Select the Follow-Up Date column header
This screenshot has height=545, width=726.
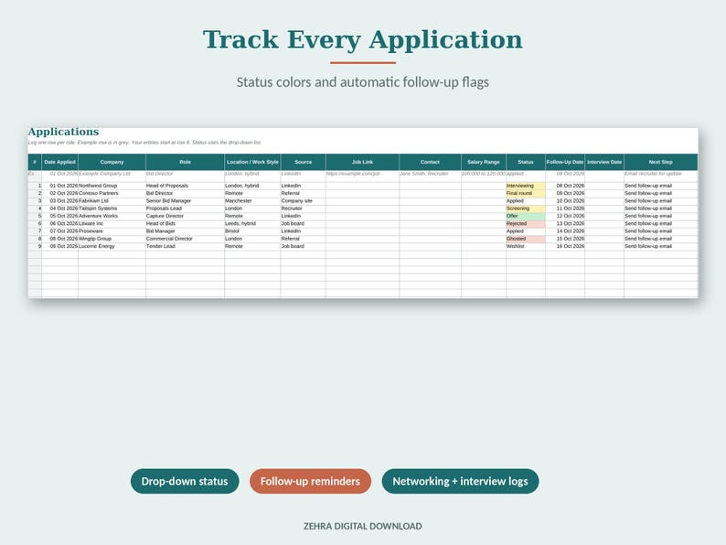pyautogui.click(x=565, y=162)
